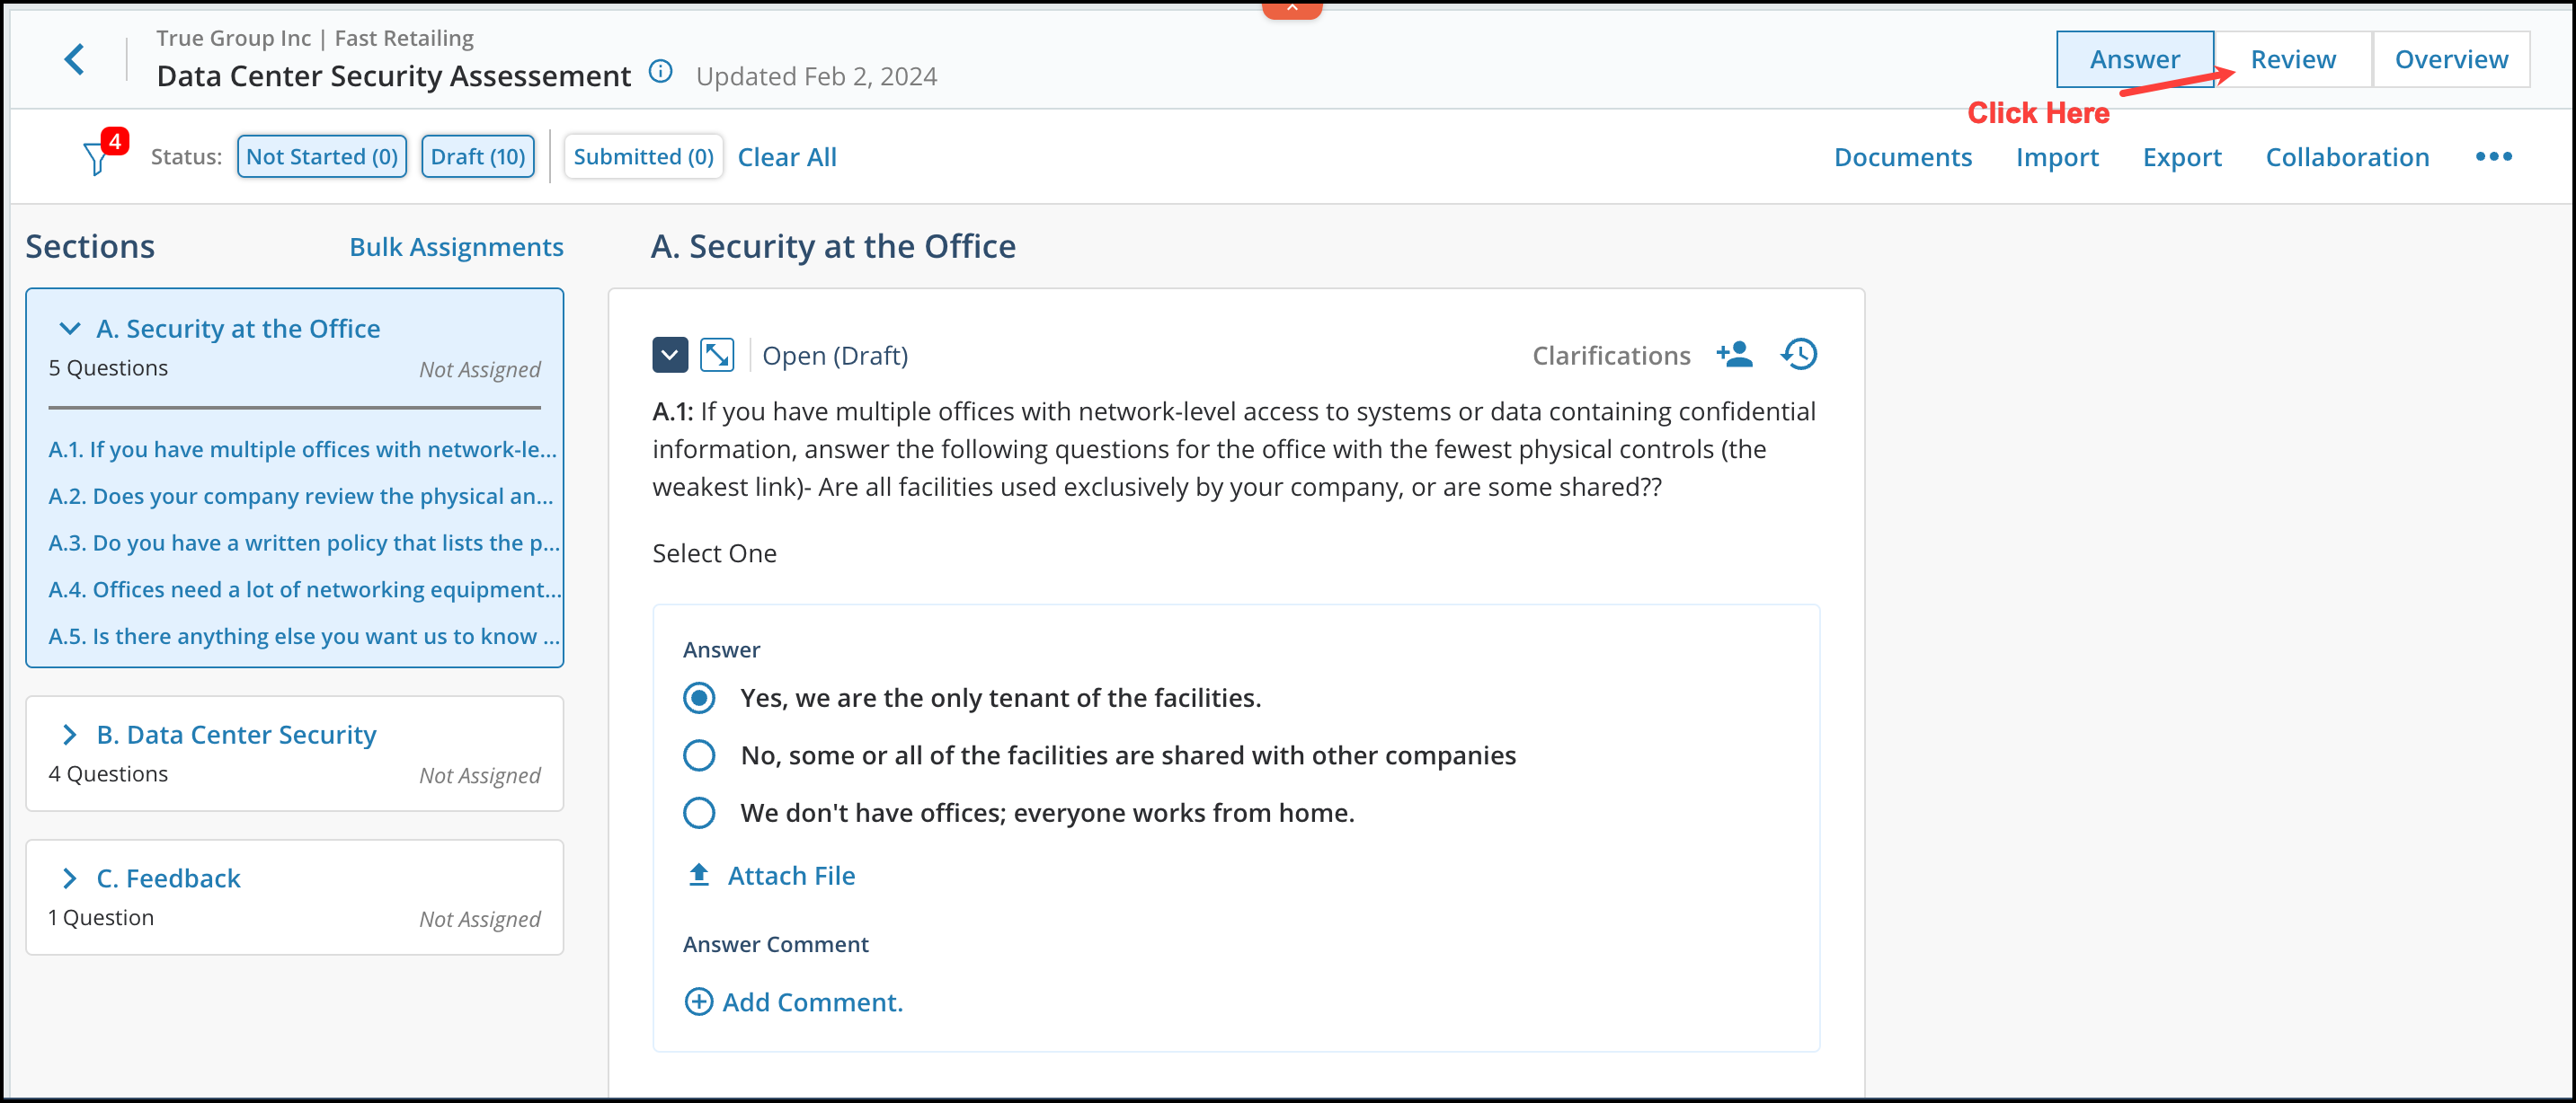
Task: Open the Export option
Action: point(2182,157)
